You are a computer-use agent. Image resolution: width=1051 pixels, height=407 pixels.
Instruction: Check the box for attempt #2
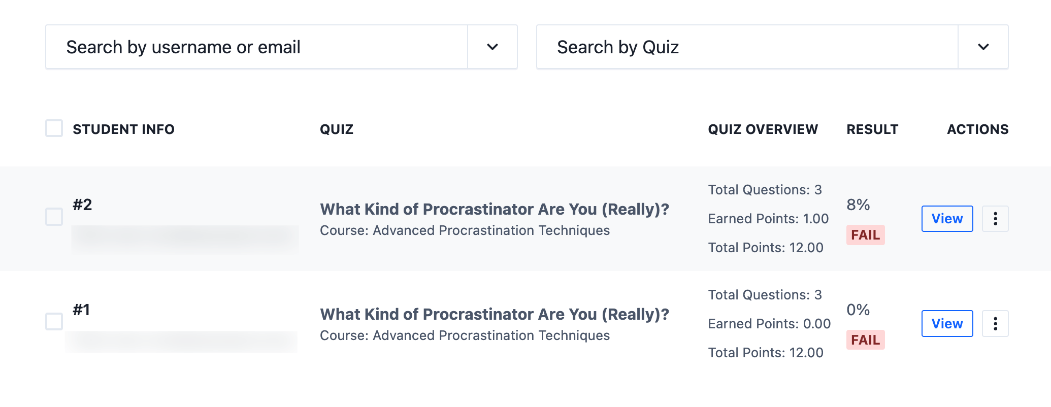coord(54,217)
